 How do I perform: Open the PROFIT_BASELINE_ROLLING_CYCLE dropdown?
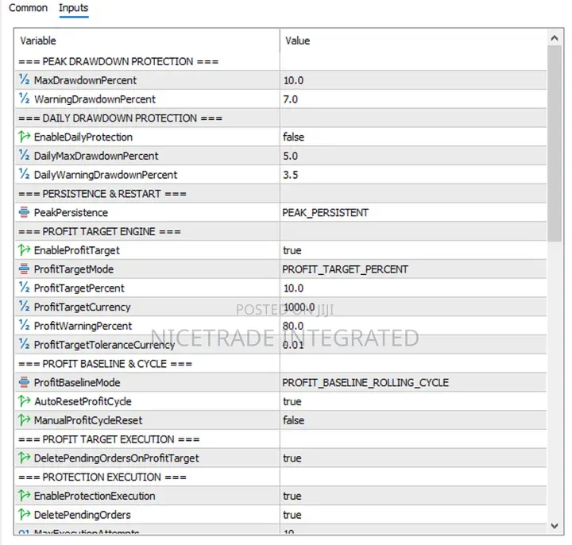tap(413, 383)
